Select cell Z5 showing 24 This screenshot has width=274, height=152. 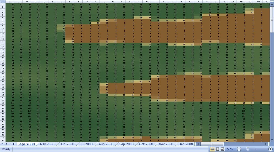tap(224, 15)
